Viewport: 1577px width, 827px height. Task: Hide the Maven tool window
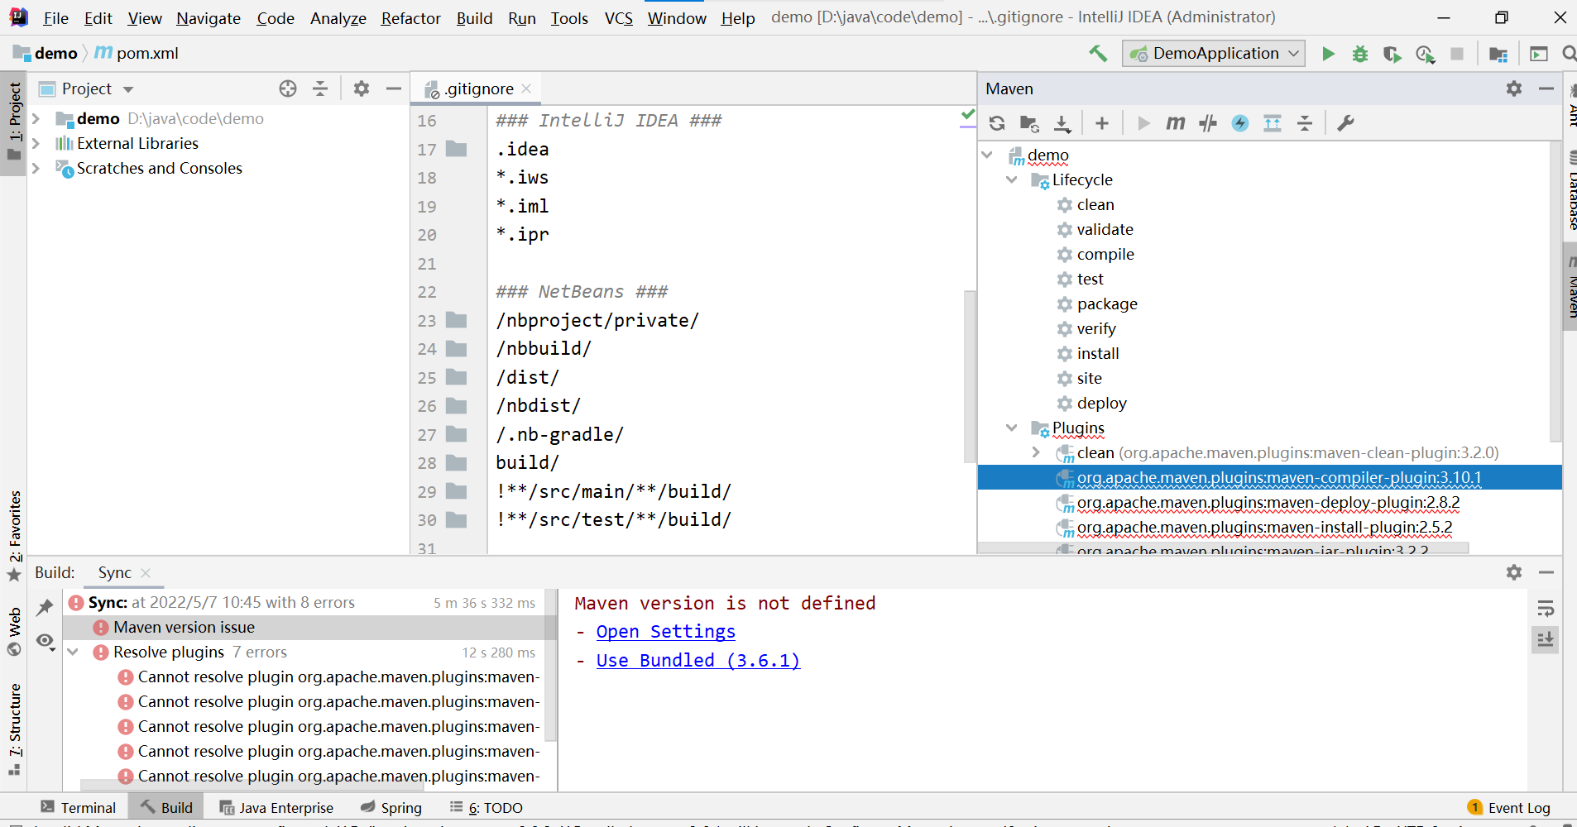pos(1546,88)
